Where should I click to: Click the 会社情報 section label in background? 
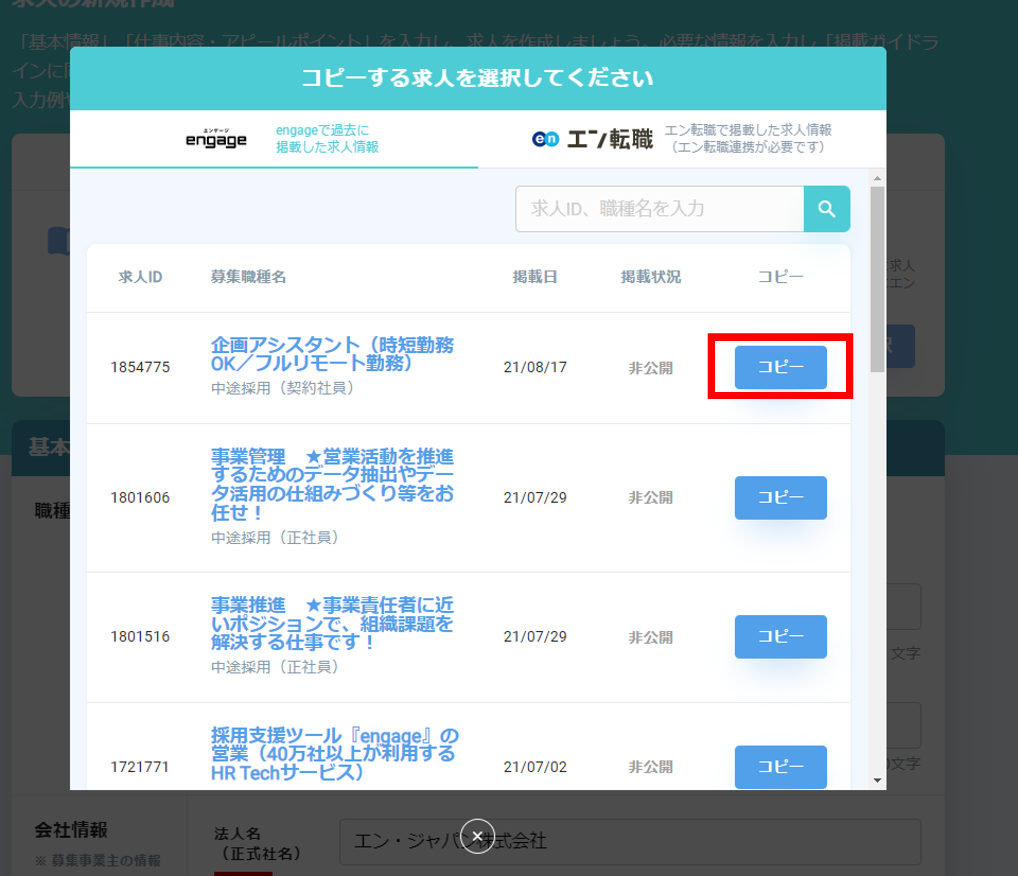[71, 830]
